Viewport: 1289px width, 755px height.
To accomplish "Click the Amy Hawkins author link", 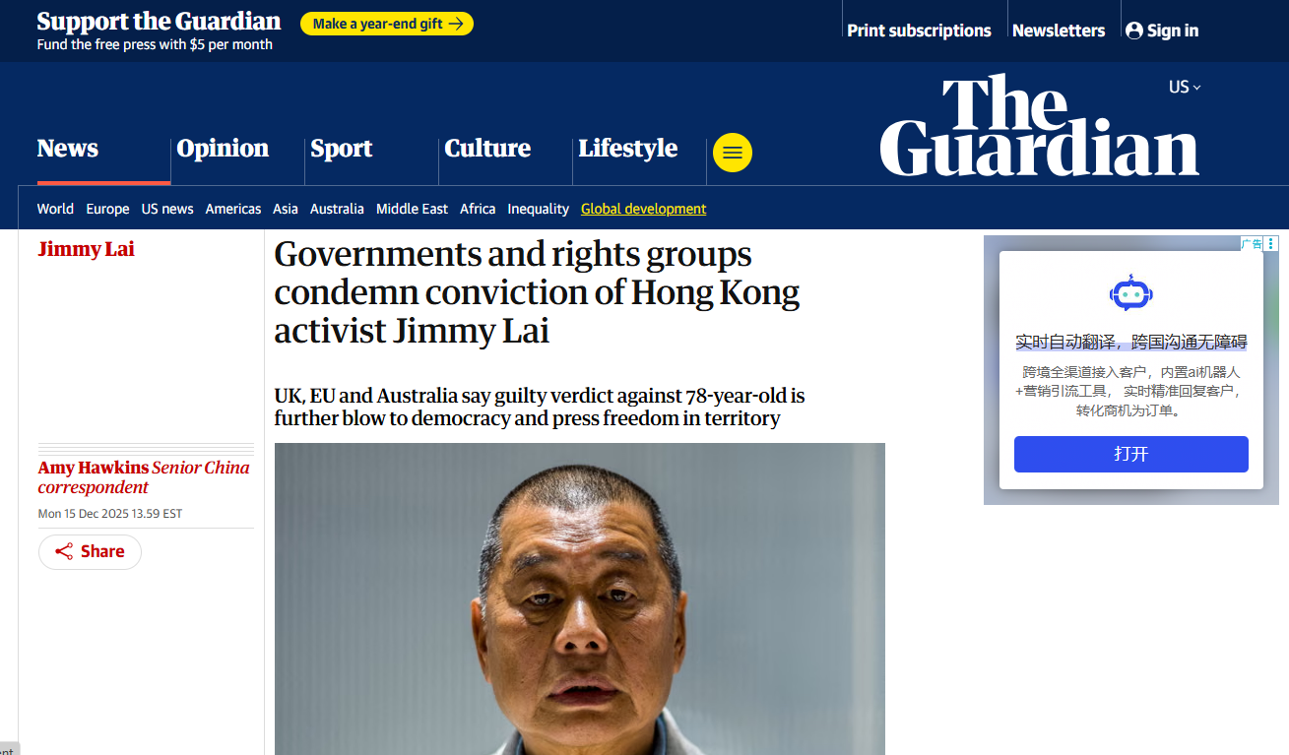I will 94,468.
